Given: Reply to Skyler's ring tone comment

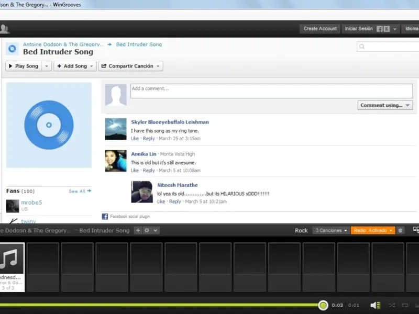Looking at the screenshot, I should coord(149,138).
